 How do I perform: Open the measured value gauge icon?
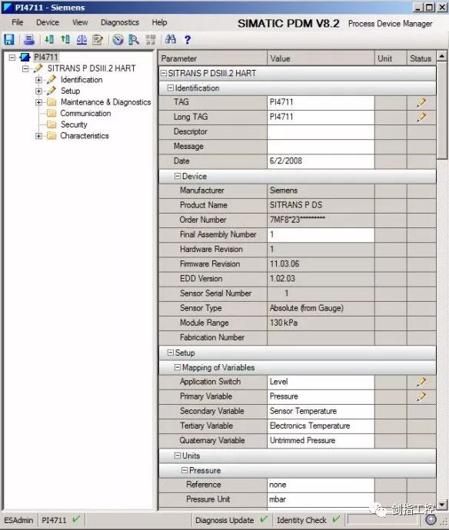pyautogui.click(x=118, y=40)
